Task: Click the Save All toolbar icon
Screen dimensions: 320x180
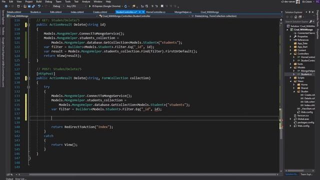Action: 33,6
